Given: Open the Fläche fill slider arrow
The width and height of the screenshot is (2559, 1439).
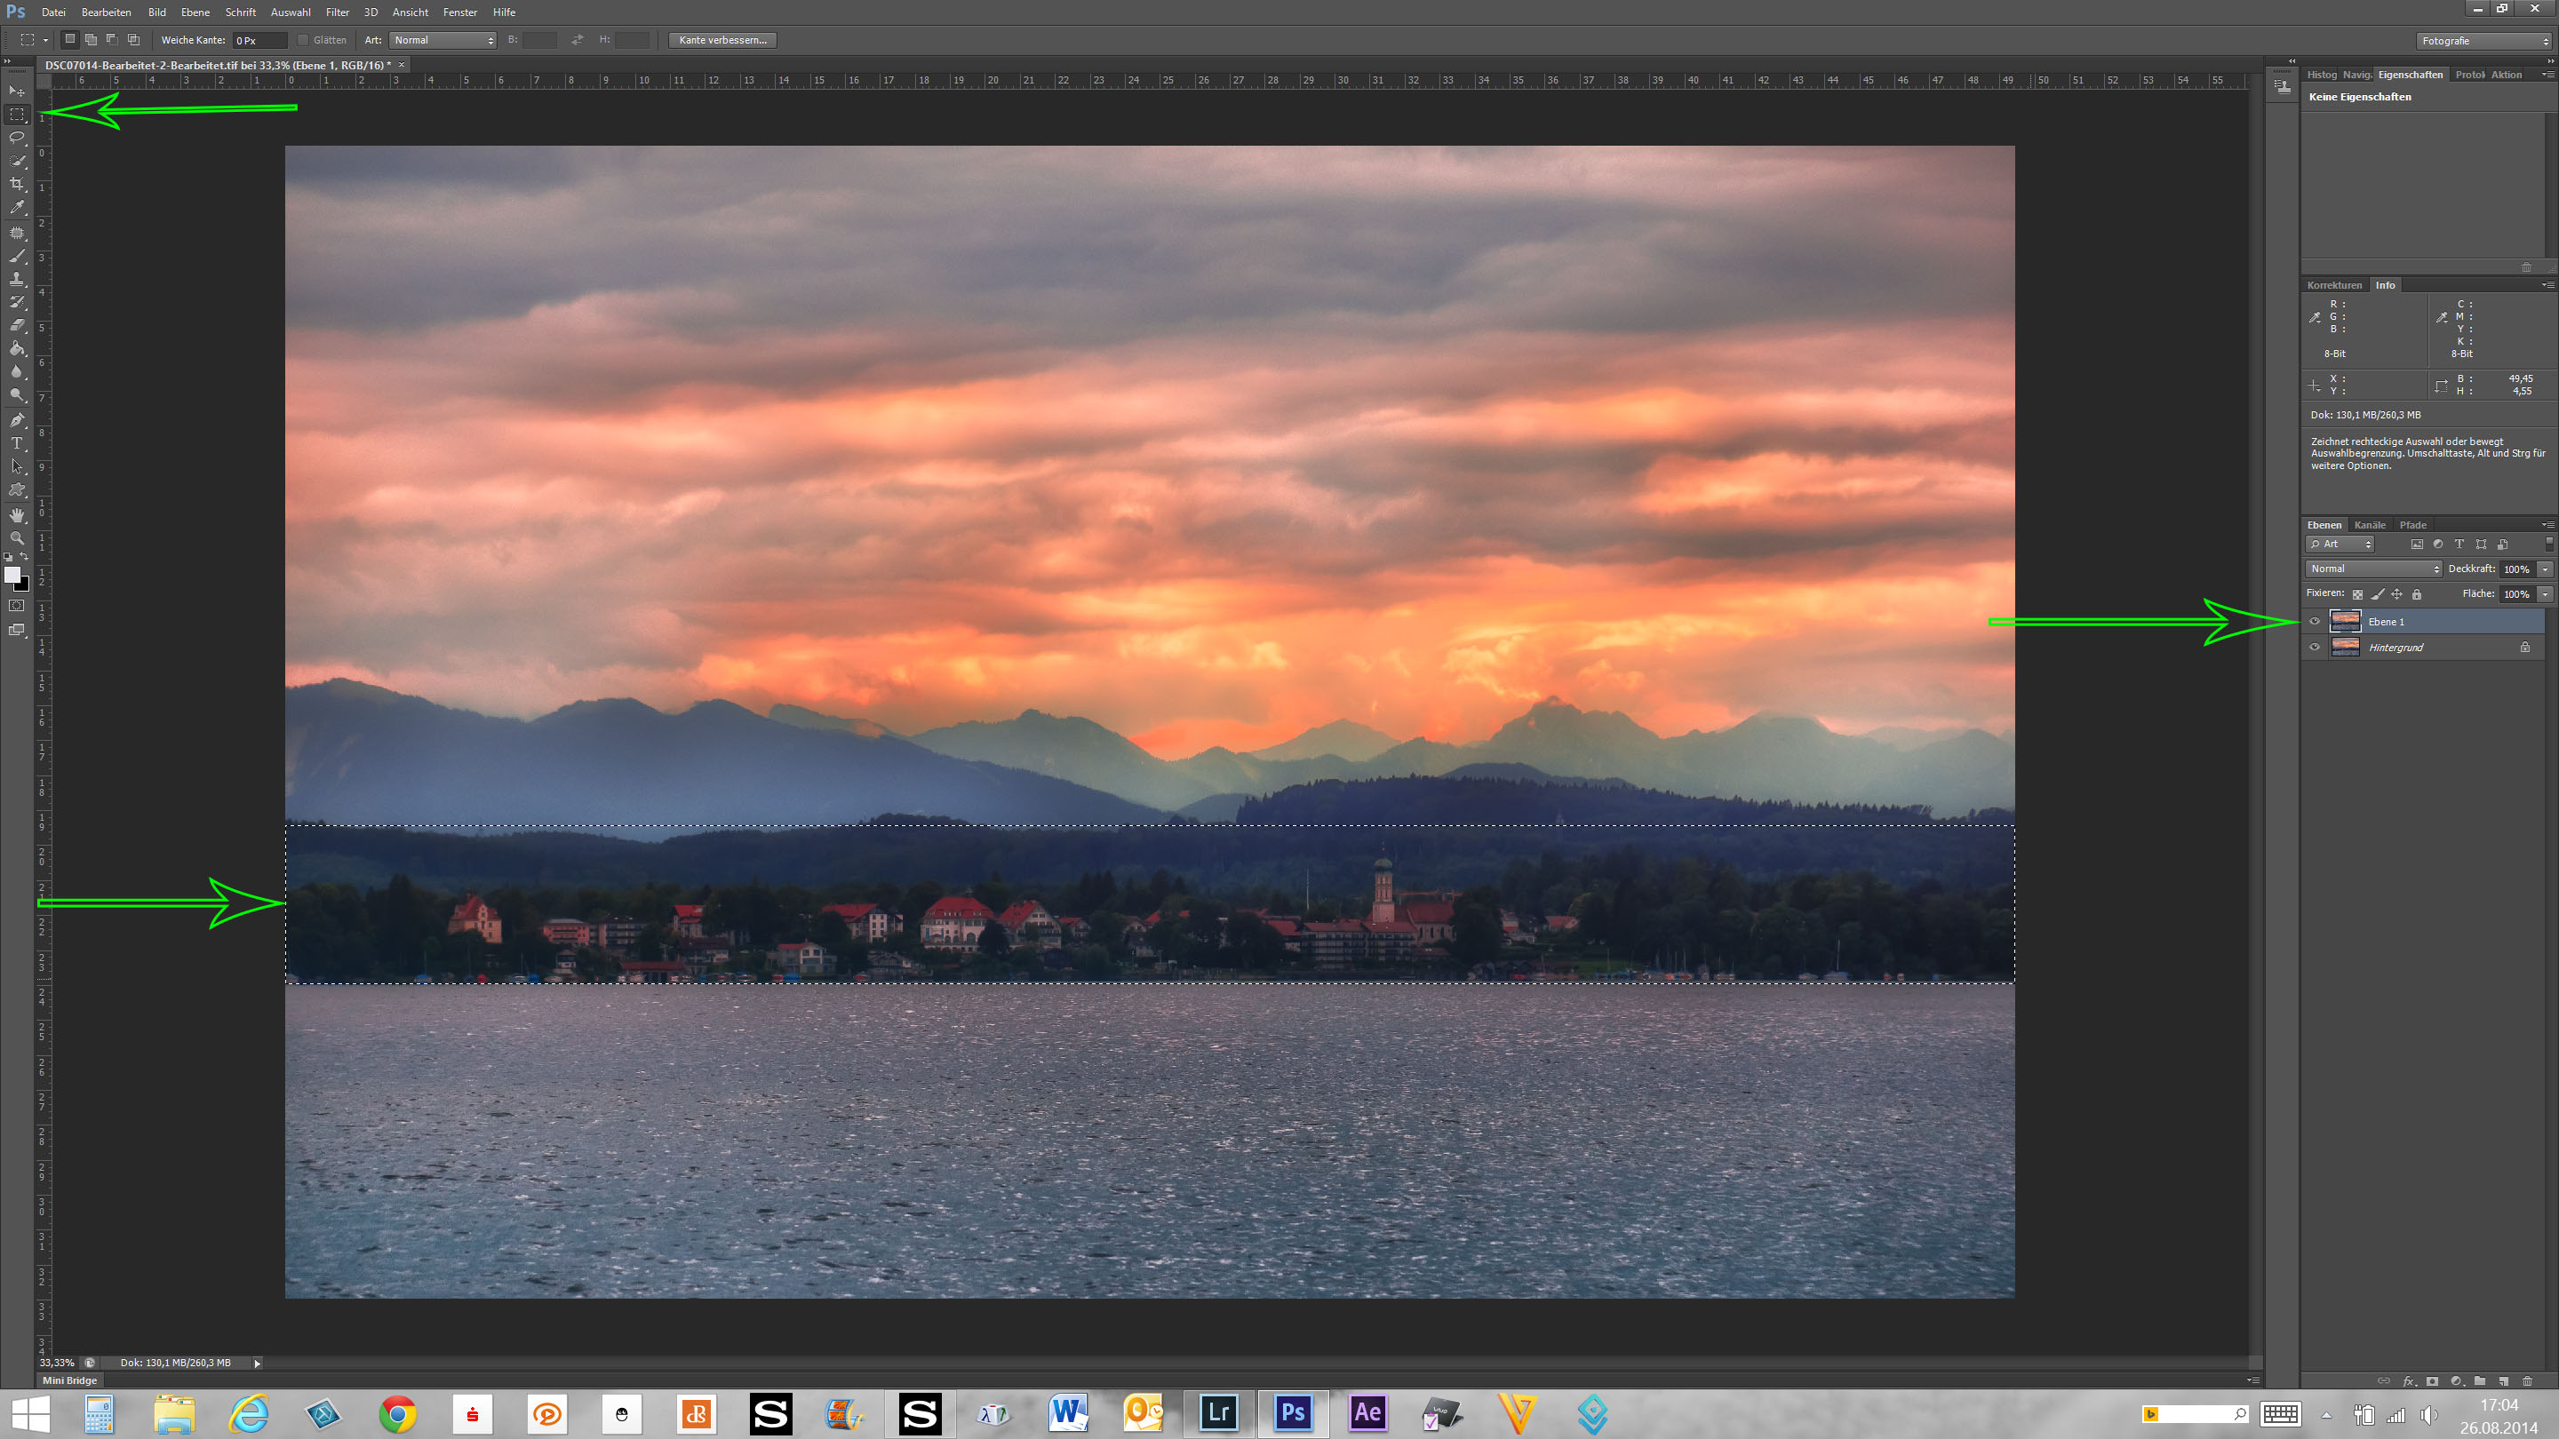Looking at the screenshot, I should click(x=2544, y=594).
